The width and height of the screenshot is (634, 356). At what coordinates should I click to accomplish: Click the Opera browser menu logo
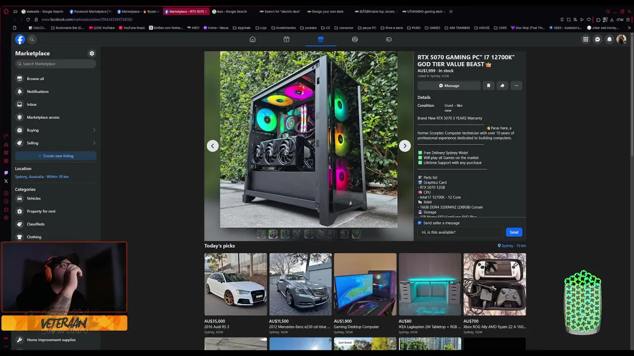tap(6, 11)
